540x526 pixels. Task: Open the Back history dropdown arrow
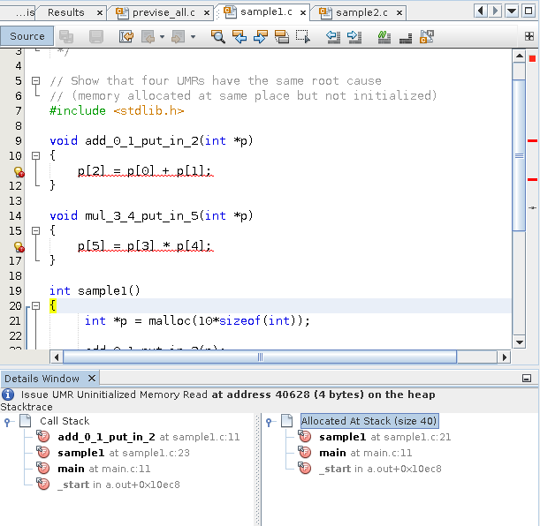162,36
